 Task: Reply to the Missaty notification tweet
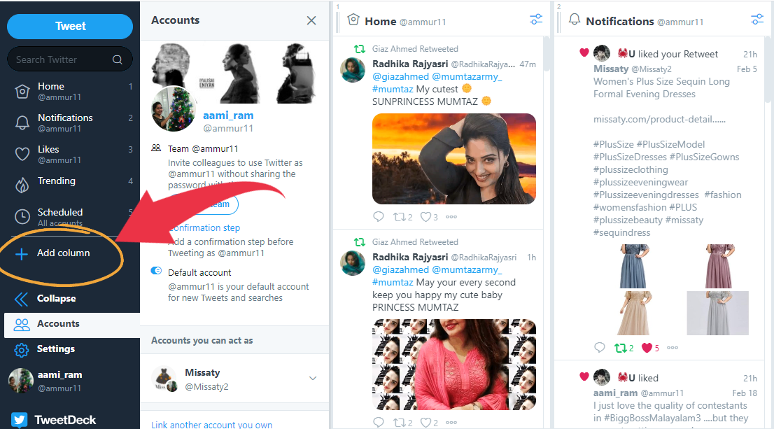pos(599,348)
